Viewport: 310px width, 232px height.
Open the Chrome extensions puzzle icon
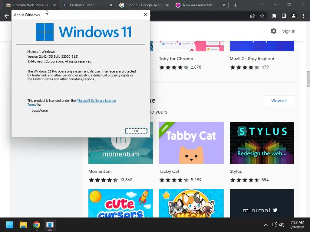point(274,16)
